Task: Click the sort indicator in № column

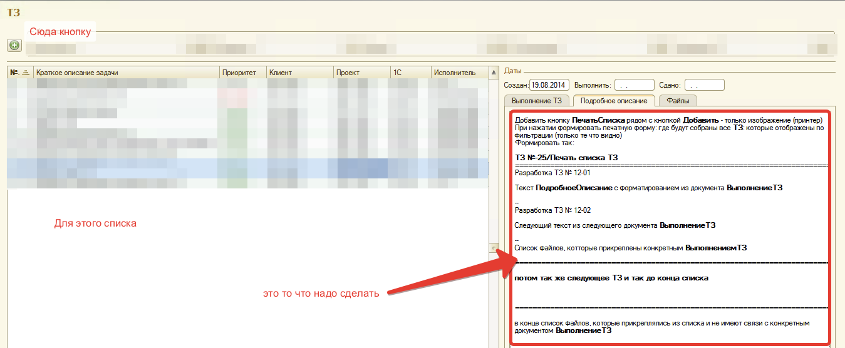Action: coord(26,73)
